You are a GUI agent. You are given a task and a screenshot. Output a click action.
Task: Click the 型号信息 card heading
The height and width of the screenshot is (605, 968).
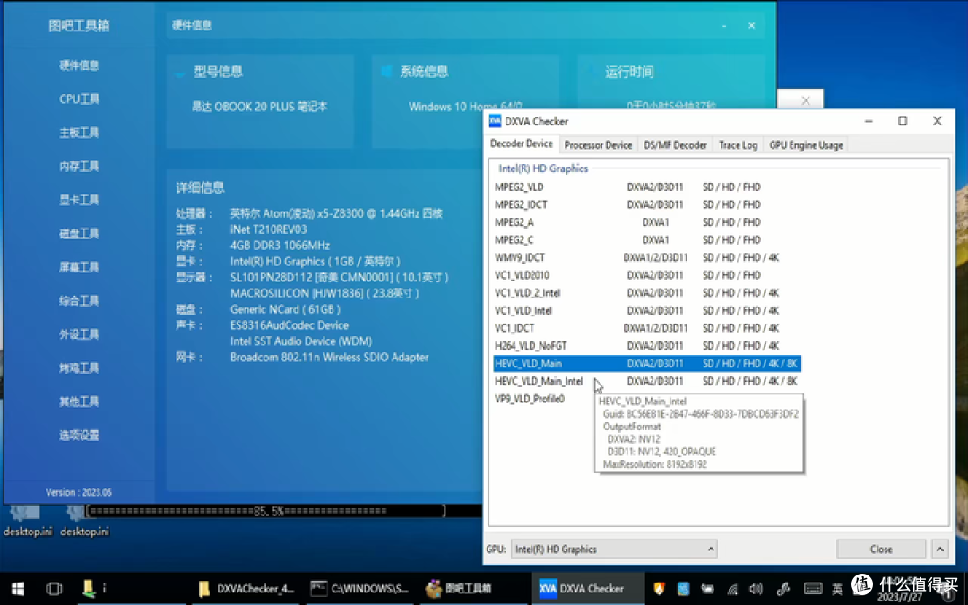[218, 72]
